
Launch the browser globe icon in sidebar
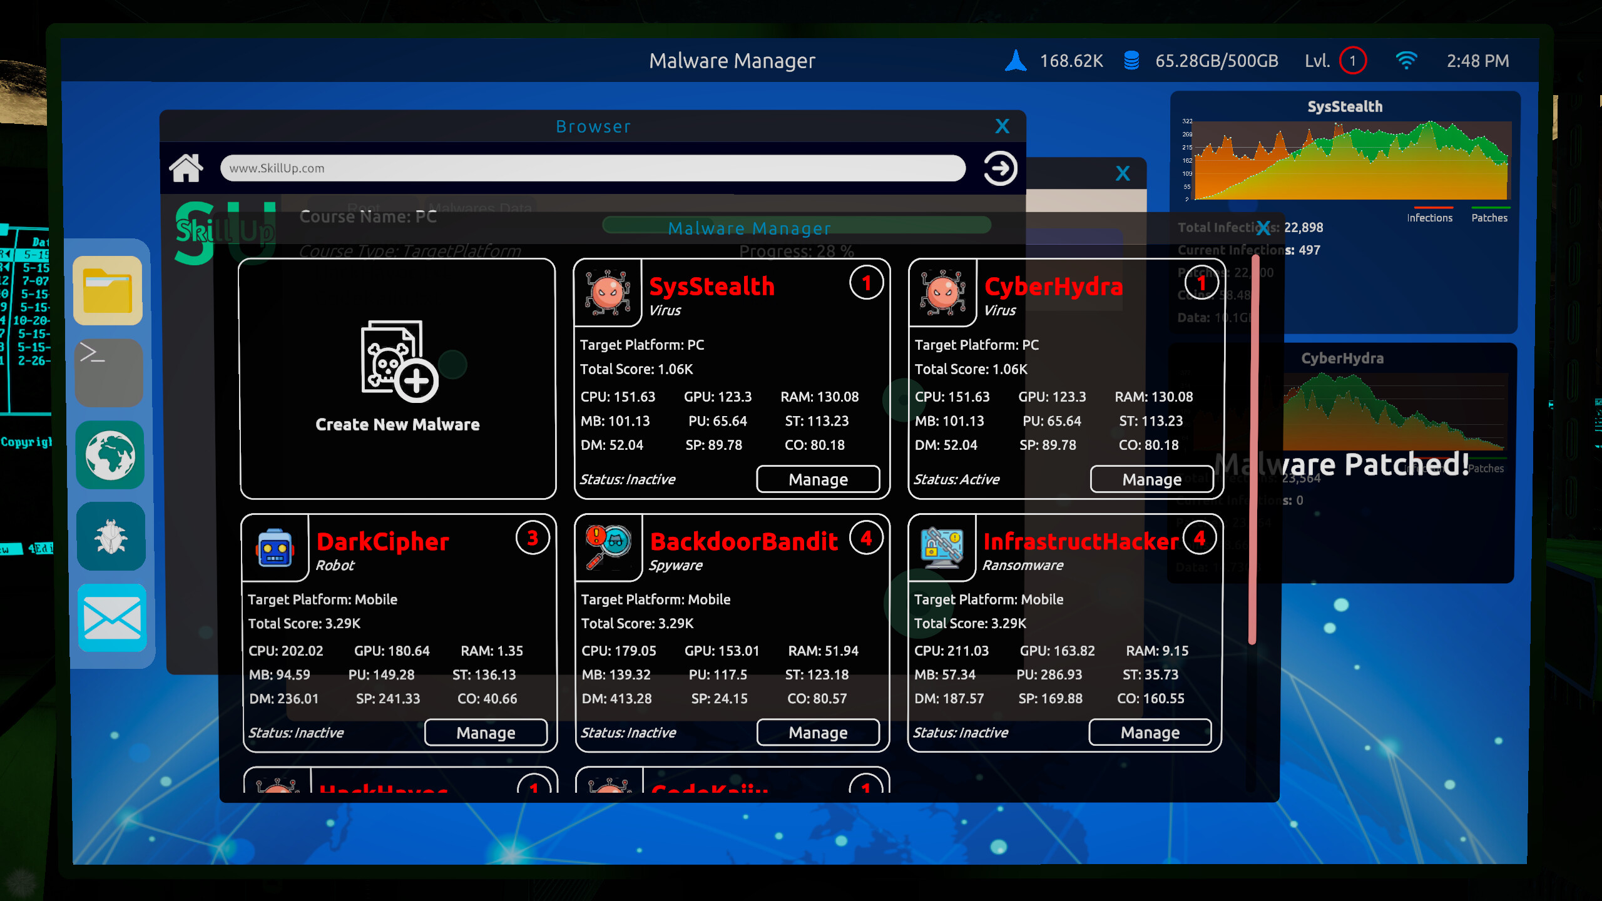[110, 455]
